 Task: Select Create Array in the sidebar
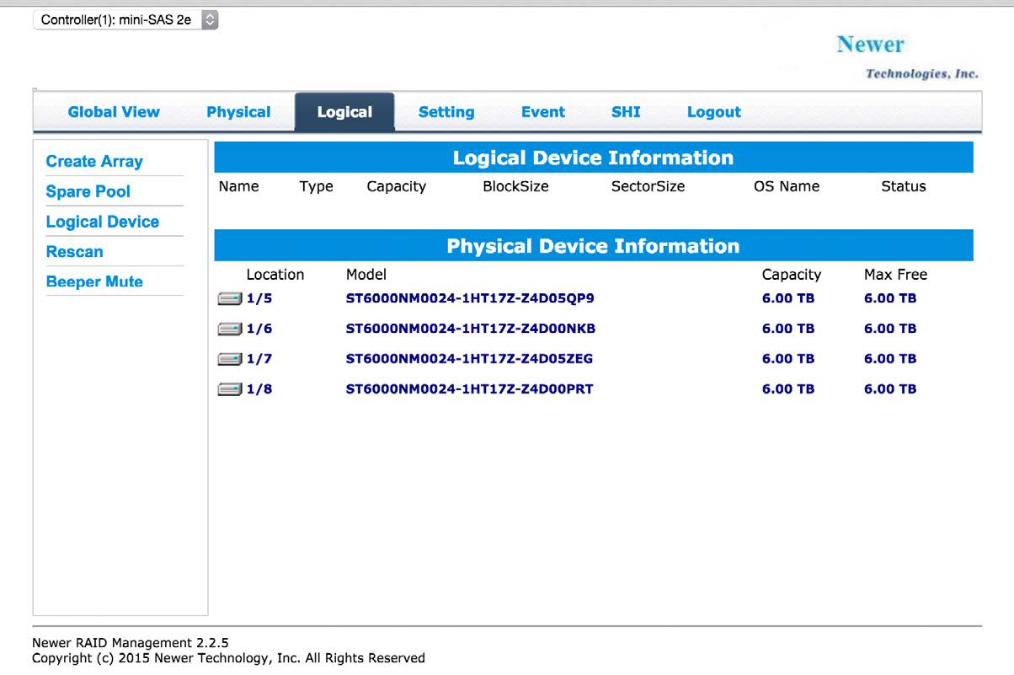coord(93,161)
